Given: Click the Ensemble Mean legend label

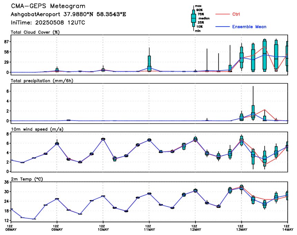Looking at the screenshot, I should click(x=249, y=27).
